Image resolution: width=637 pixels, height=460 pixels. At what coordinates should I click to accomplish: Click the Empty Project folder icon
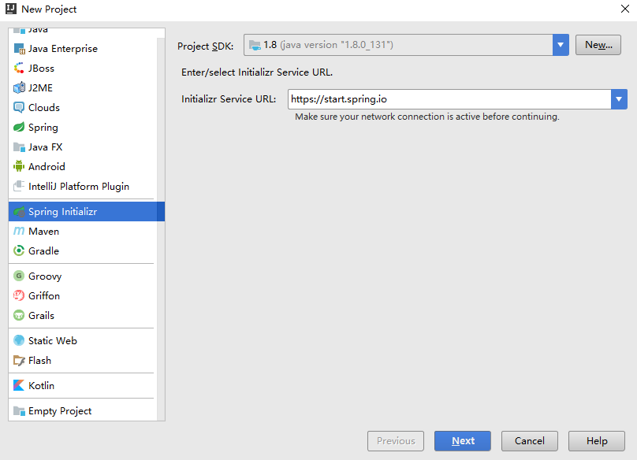tap(19, 411)
